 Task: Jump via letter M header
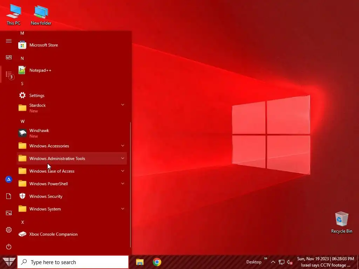tap(22, 33)
